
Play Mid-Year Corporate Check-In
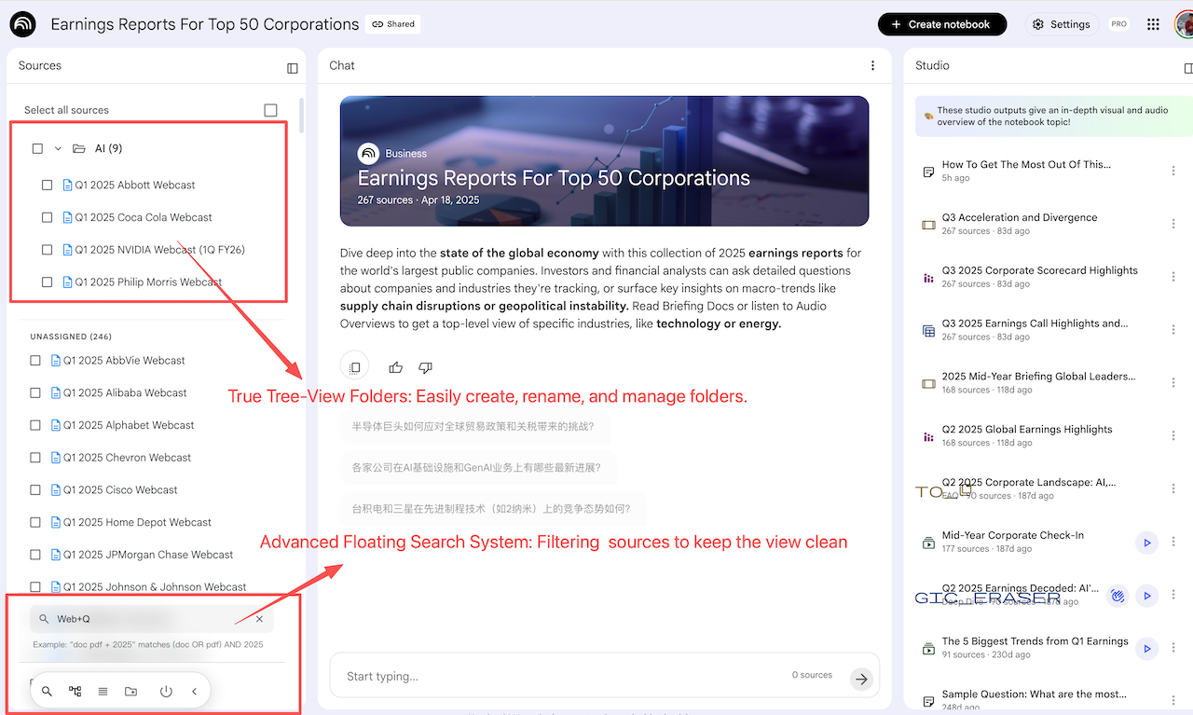click(1147, 543)
